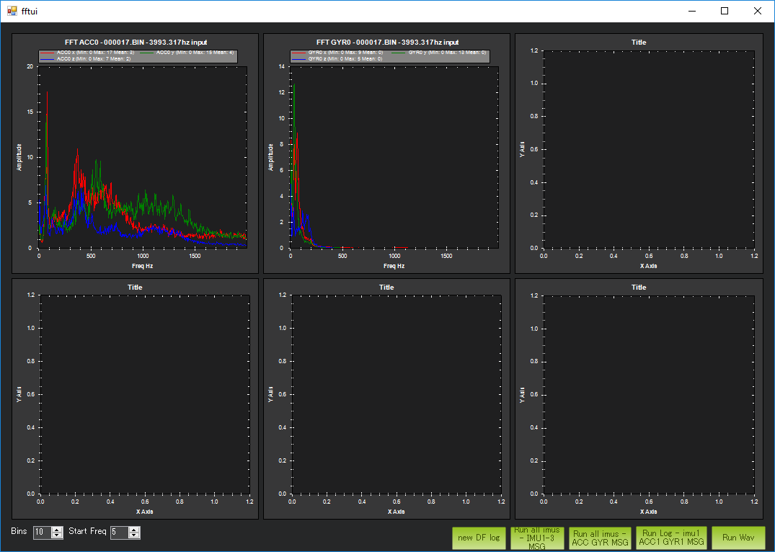Image resolution: width=775 pixels, height=552 pixels.
Task: Click the FFT ACC0 chart title
Action: pos(136,43)
